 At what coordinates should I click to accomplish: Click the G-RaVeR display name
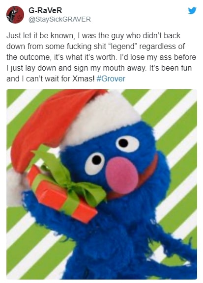[x=45, y=10]
